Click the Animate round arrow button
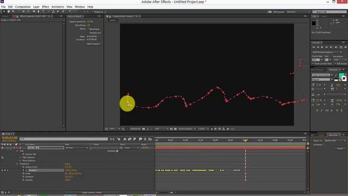The width and height of the screenshot is (348, 196). coord(117,151)
